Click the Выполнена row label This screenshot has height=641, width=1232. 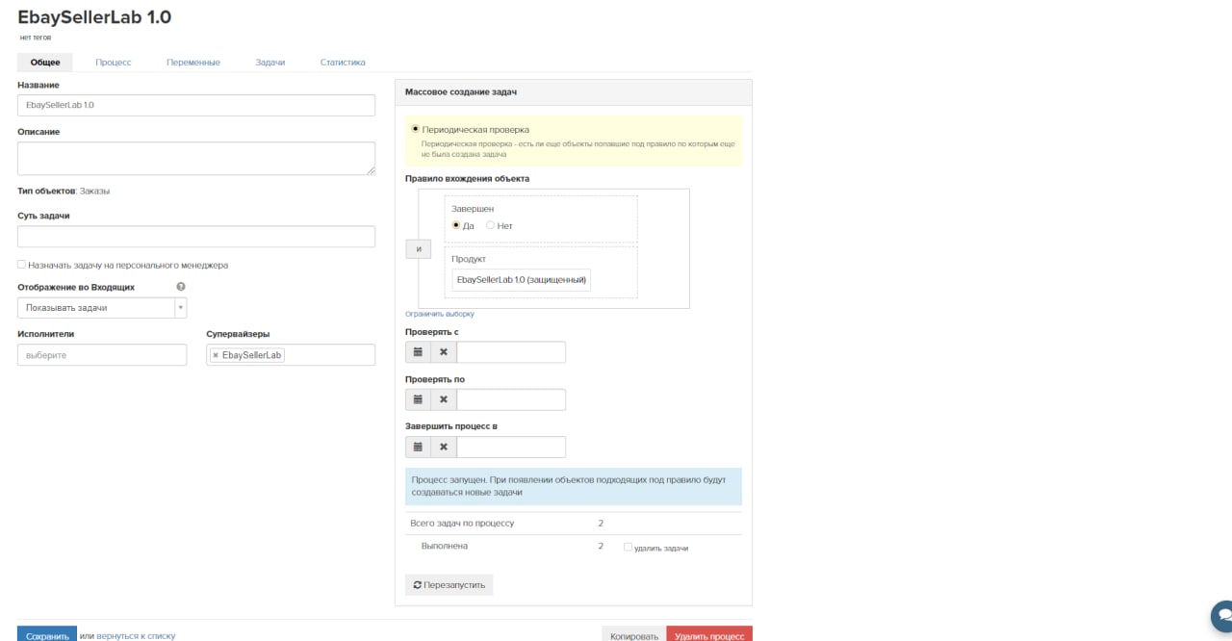[x=445, y=546]
